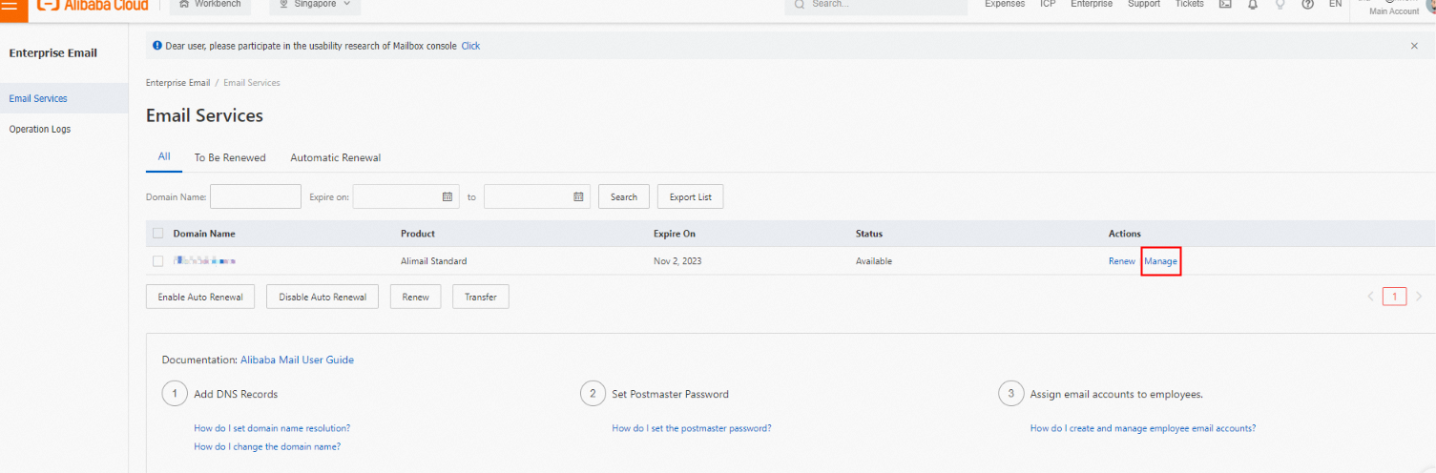Open the help question mark icon
1436x473 pixels.
click(1307, 4)
